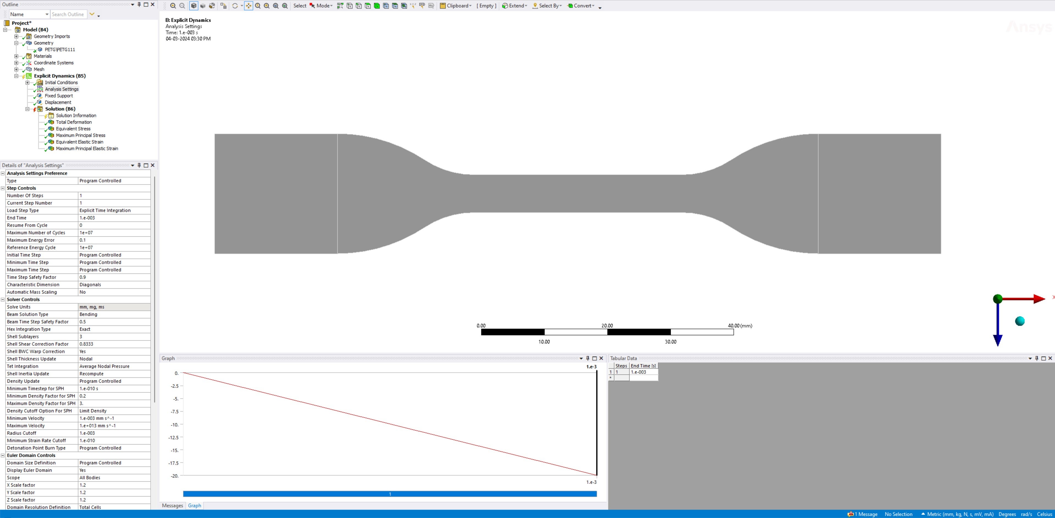Toggle the shaded exterior and edges icon
The image size is (1055, 518).
(x=194, y=6)
